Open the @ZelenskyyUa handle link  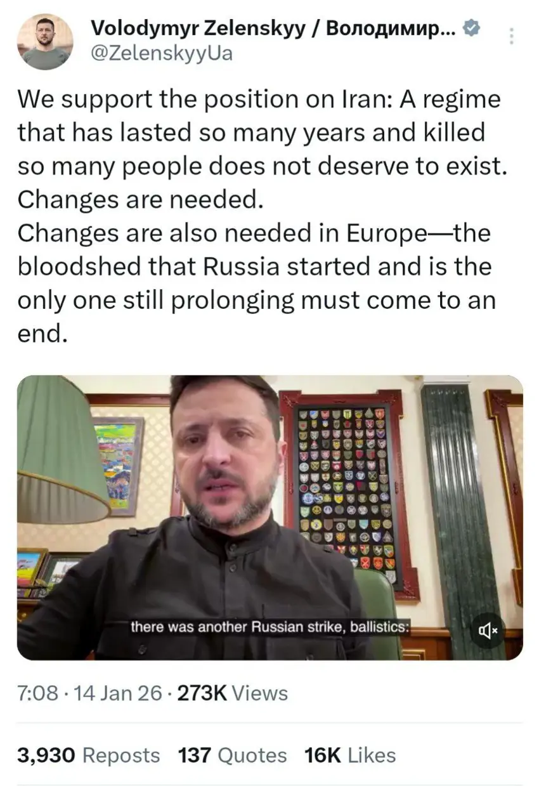tap(162, 53)
